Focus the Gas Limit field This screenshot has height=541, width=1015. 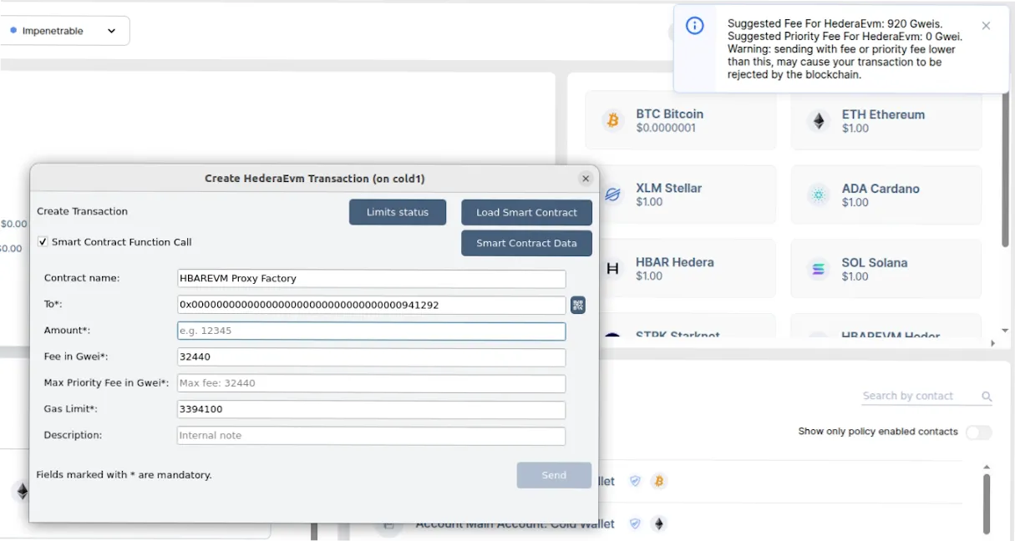point(372,410)
